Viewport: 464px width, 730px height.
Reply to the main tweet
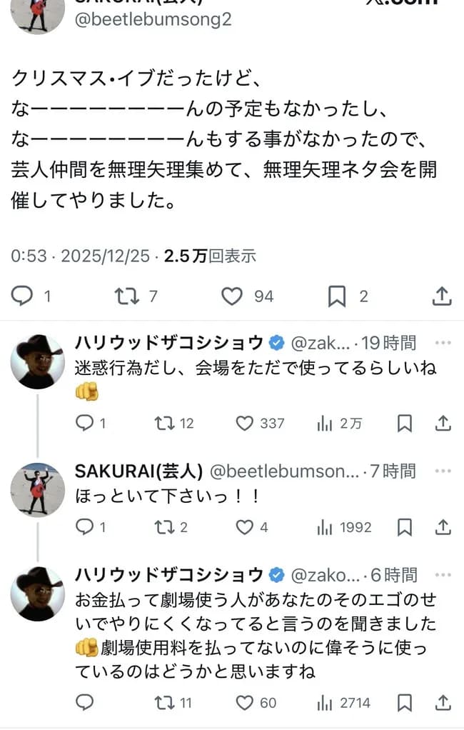tap(21, 295)
